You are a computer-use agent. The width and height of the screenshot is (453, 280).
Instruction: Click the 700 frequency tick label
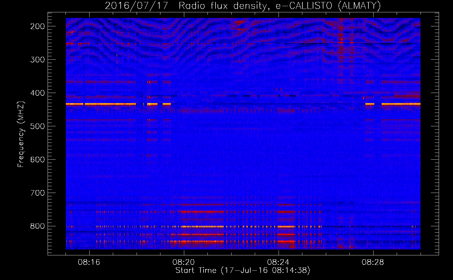[38, 193]
